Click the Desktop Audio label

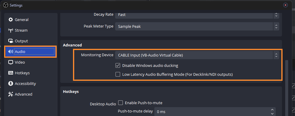103,104
